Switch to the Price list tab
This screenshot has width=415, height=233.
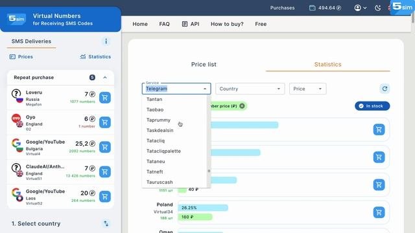[204, 65]
